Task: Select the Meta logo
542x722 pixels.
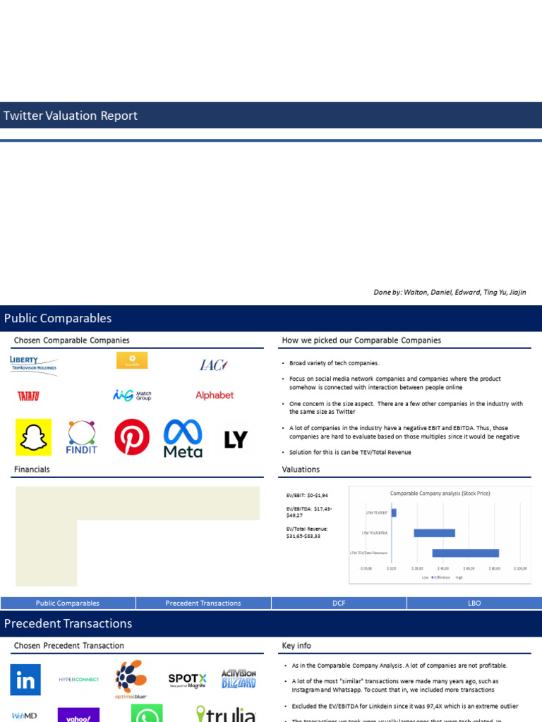Action: click(x=183, y=439)
